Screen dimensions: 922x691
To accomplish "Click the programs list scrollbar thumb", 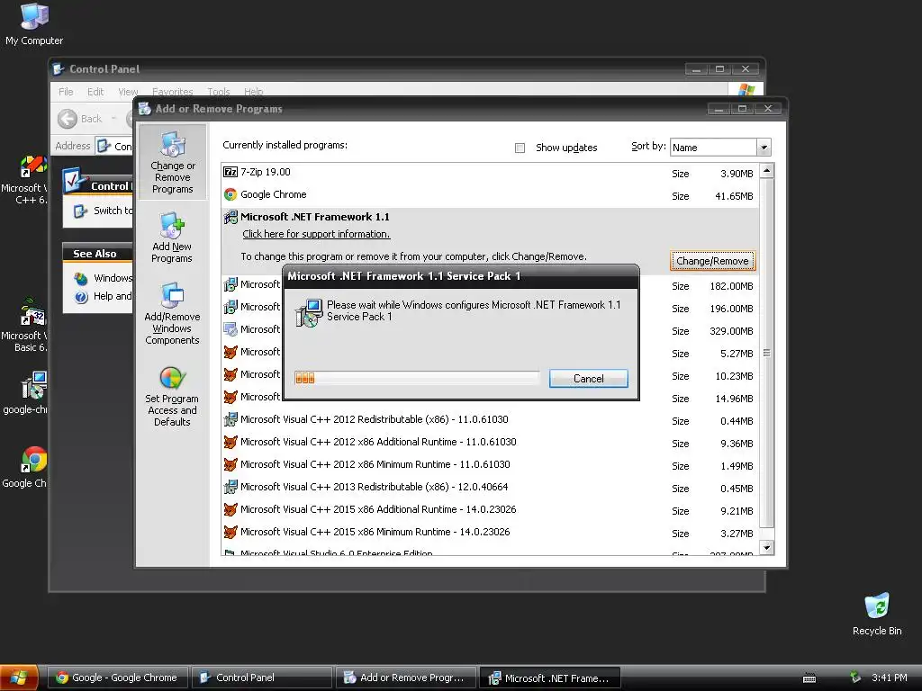I will click(x=766, y=353).
